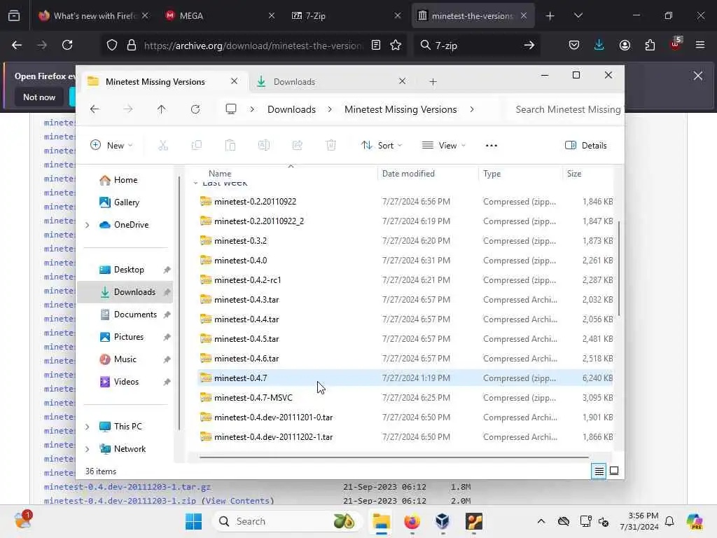Open Firefox account icon
717x538 pixels.
625,45
